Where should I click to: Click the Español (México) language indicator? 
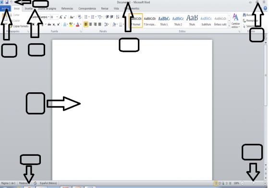[48, 183]
